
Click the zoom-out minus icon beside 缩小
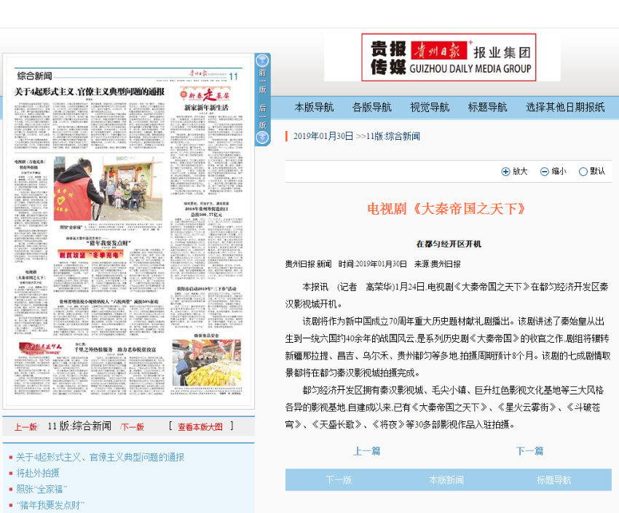(545, 172)
